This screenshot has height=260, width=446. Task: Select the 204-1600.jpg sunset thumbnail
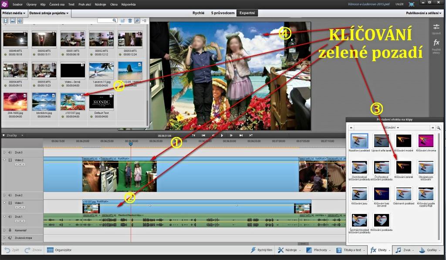click(x=15, y=101)
